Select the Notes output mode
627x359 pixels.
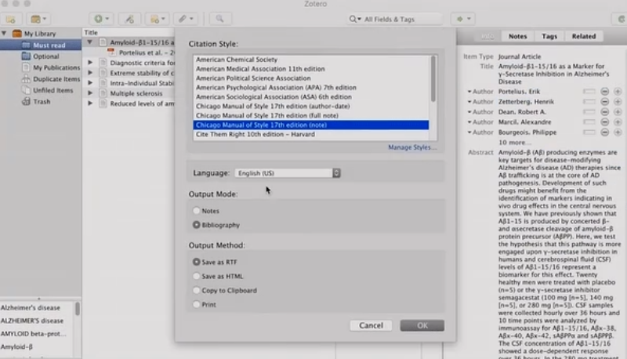[196, 210]
